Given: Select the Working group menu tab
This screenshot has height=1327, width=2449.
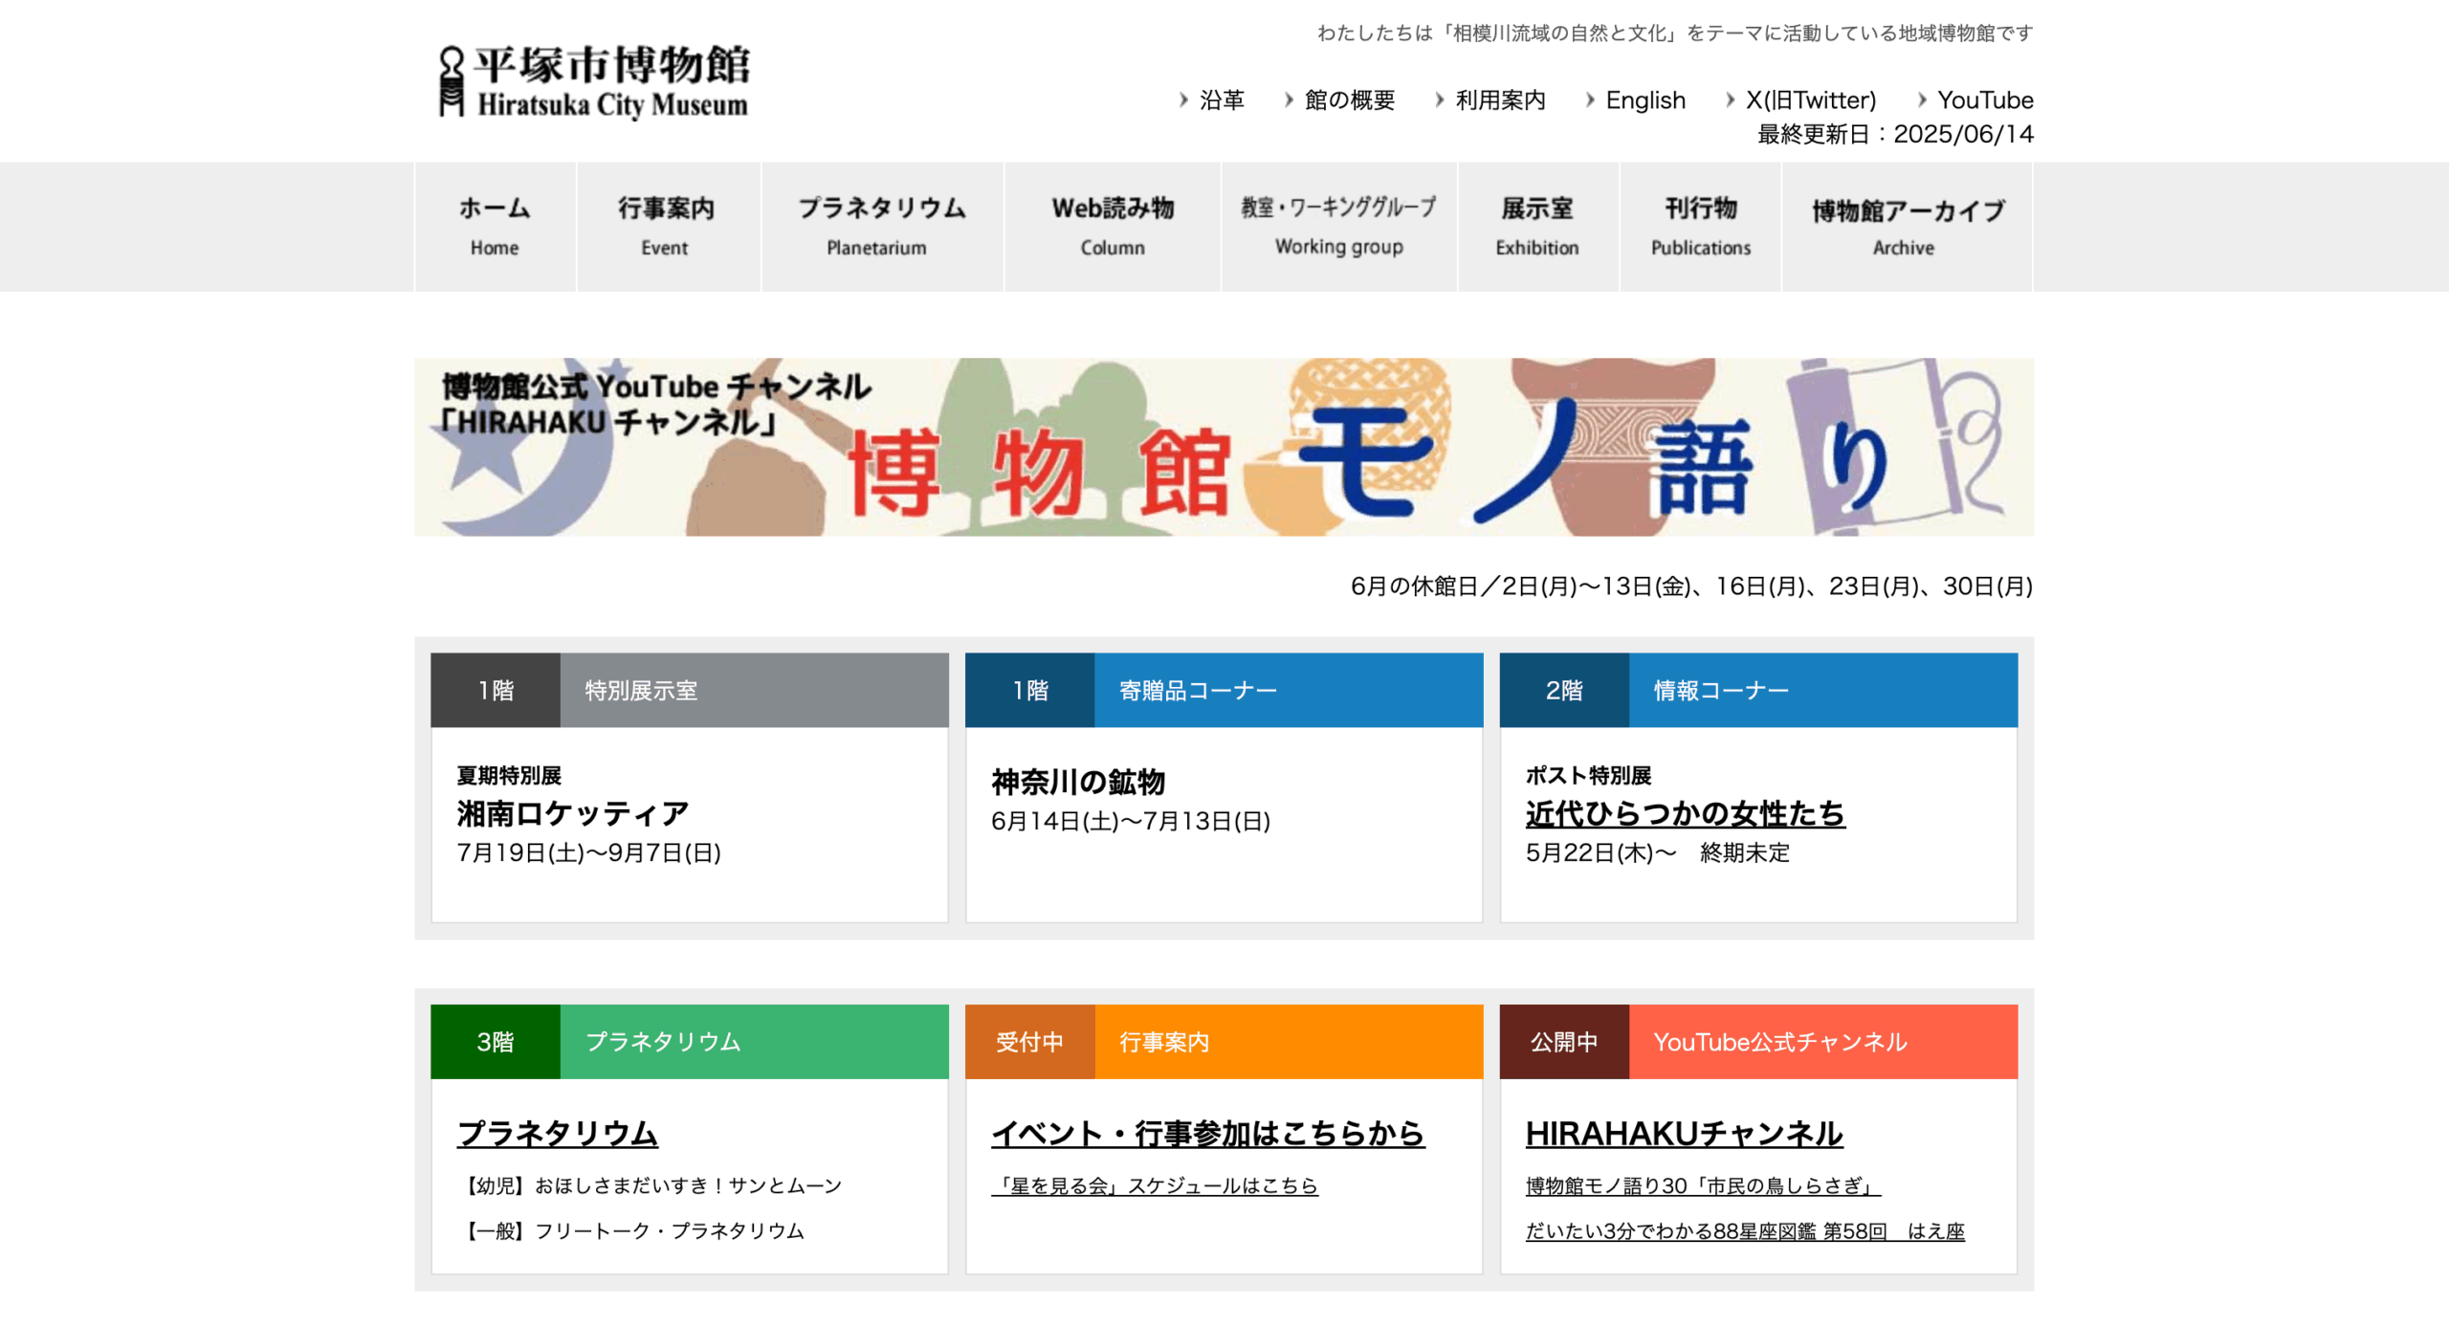Looking at the screenshot, I should tap(1339, 227).
